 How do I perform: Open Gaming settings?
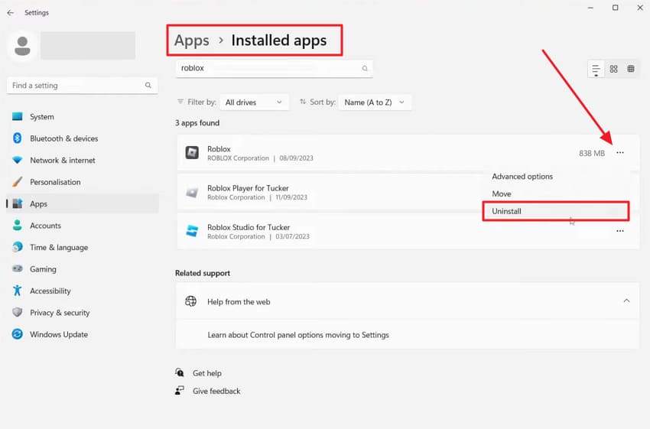[x=82, y=269]
